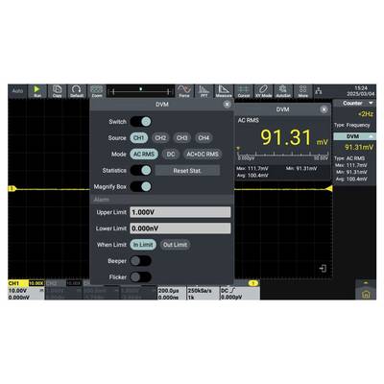The width and height of the screenshot is (384, 384).
Task: Close the DVM readout panel
Action: [324, 109]
